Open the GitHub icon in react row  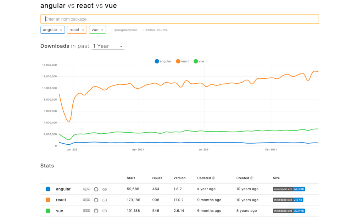(96, 200)
